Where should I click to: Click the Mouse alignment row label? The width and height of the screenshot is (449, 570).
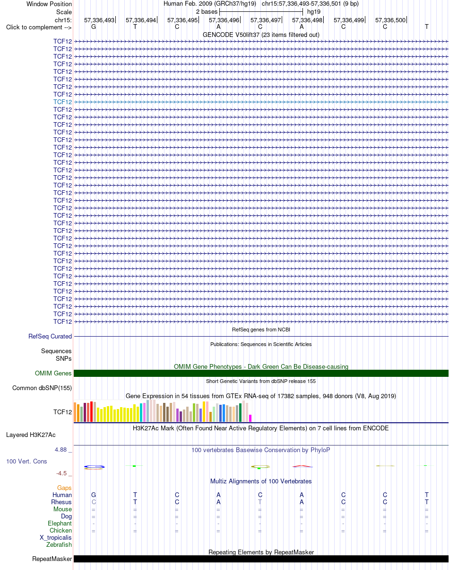point(63,509)
